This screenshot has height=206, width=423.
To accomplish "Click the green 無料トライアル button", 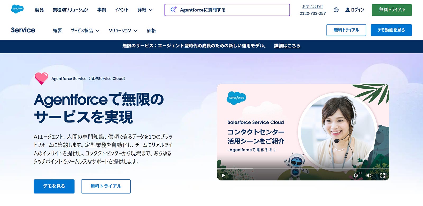I will pyautogui.click(x=392, y=10).
